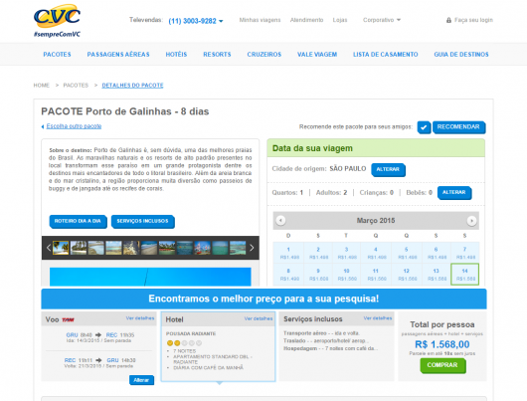The width and height of the screenshot is (527, 401).
Task: Click DETALHES DO PACOTE breadcrumb link
Action: [132, 86]
